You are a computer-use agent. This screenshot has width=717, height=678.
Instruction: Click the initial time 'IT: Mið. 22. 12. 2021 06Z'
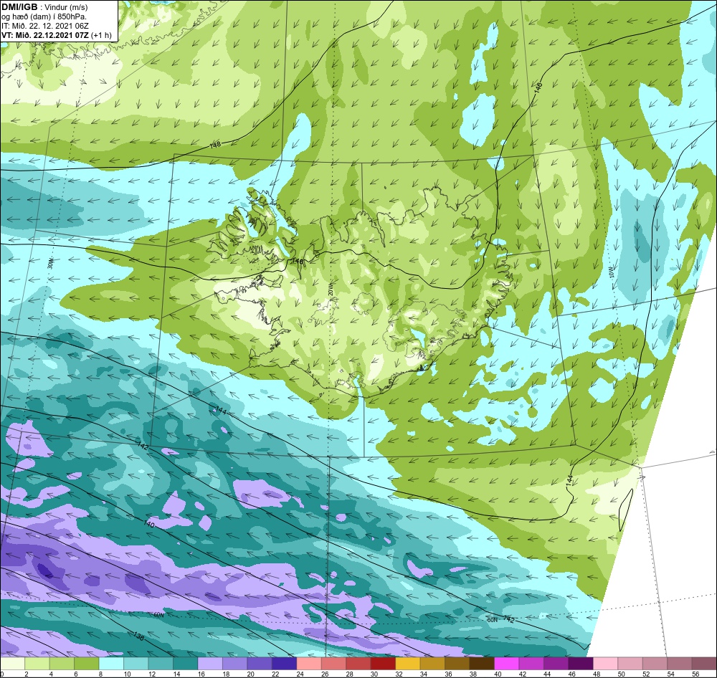(44, 26)
